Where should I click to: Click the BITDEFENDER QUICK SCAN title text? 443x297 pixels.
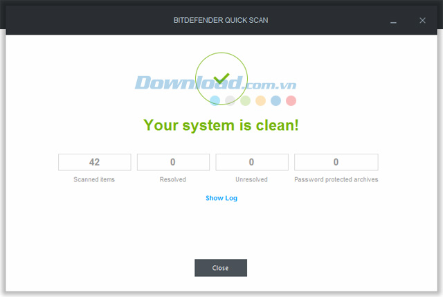point(221,20)
